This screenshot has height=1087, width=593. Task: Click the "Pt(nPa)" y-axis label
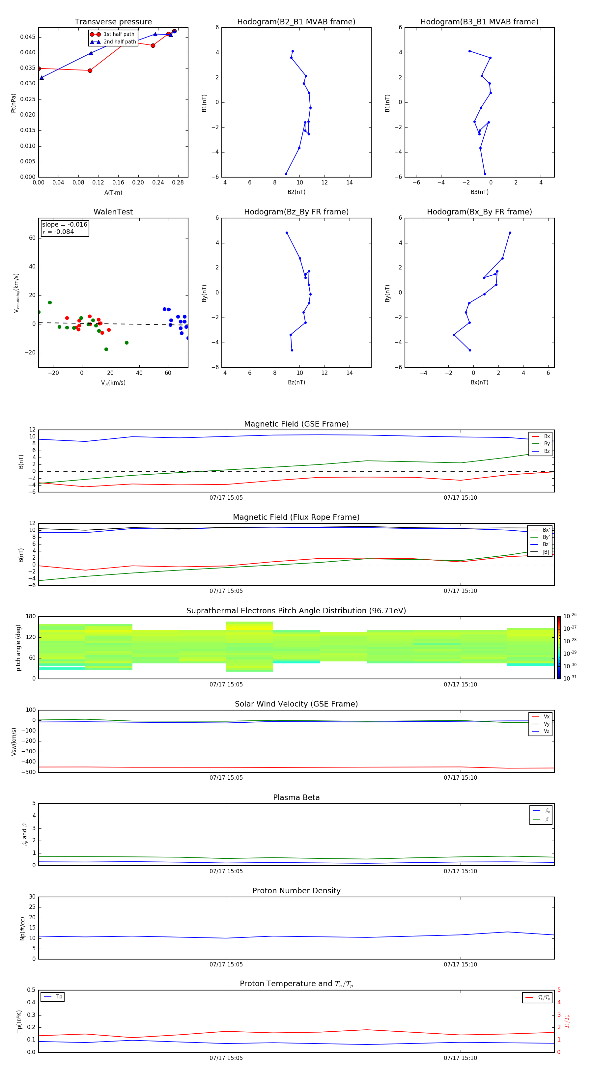click(13, 103)
